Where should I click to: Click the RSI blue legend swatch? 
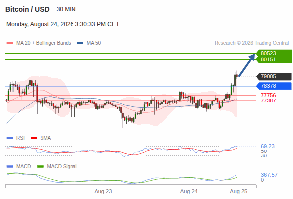click(10, 138)
